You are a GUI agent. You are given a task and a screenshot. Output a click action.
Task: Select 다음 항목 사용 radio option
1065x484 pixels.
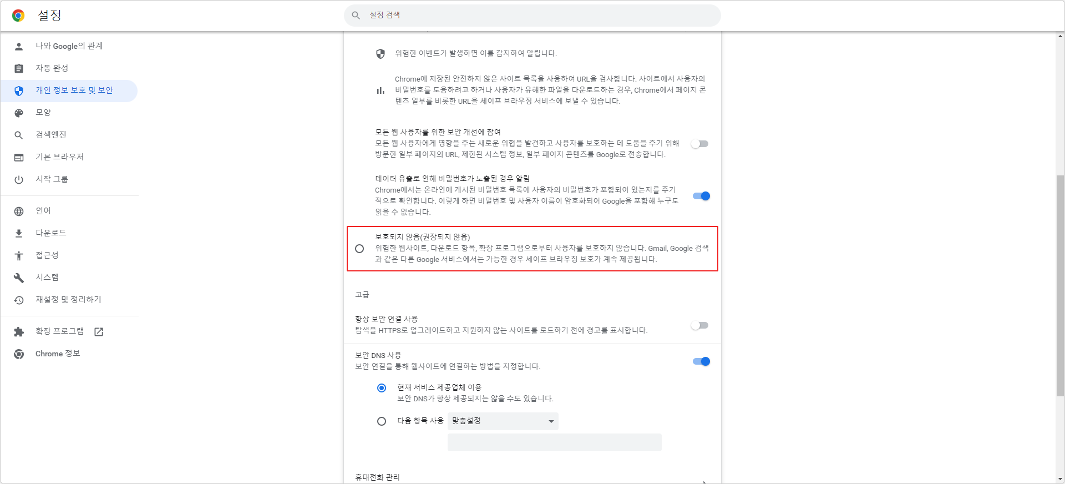click(382, 421)
